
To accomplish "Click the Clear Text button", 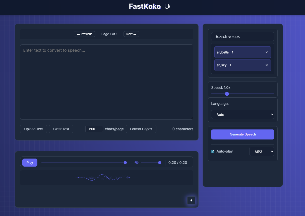I will click(61, 129).
